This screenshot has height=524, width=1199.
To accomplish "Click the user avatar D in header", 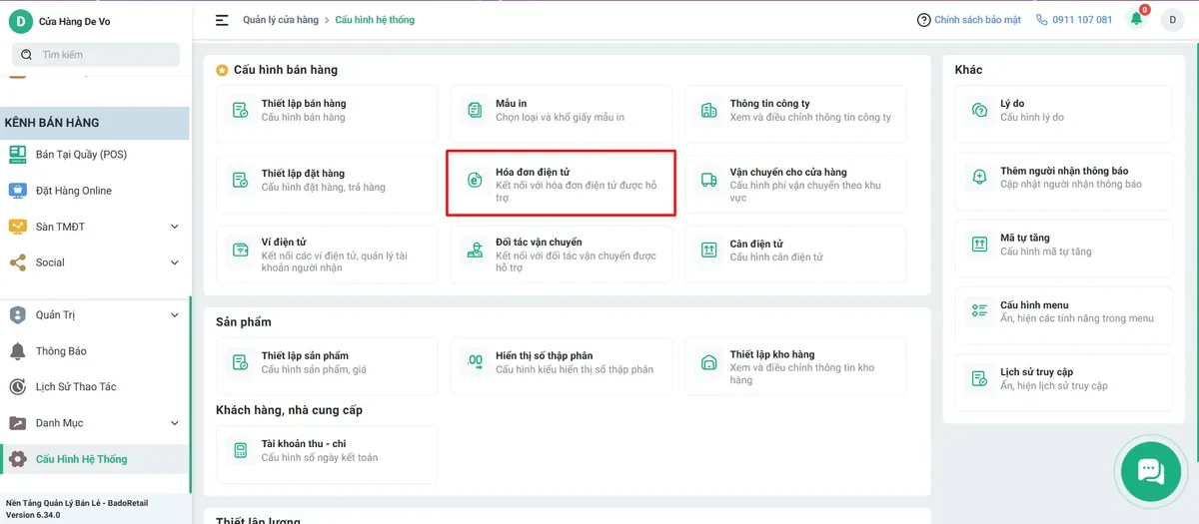I will 1171,20.
